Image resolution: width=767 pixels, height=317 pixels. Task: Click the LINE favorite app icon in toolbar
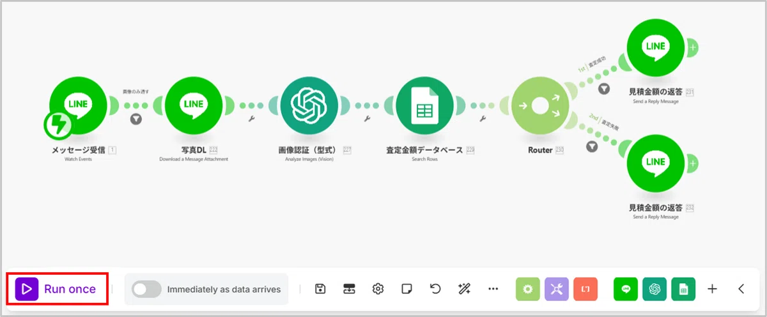pyautogui.click(x=626, y=289)
